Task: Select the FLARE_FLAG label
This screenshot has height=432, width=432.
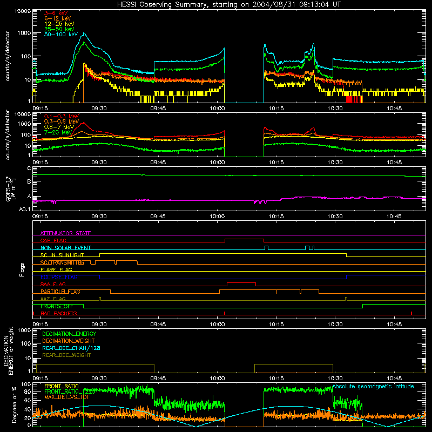Action: pyautogui.click(x=56, y=269)
